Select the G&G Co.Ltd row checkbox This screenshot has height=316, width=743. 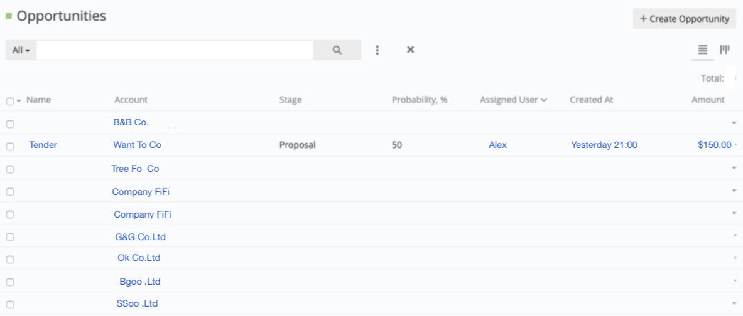click(x=10, y=237)
